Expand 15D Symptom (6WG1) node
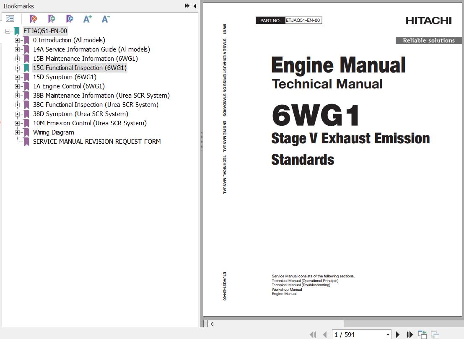 click(17, 77)
